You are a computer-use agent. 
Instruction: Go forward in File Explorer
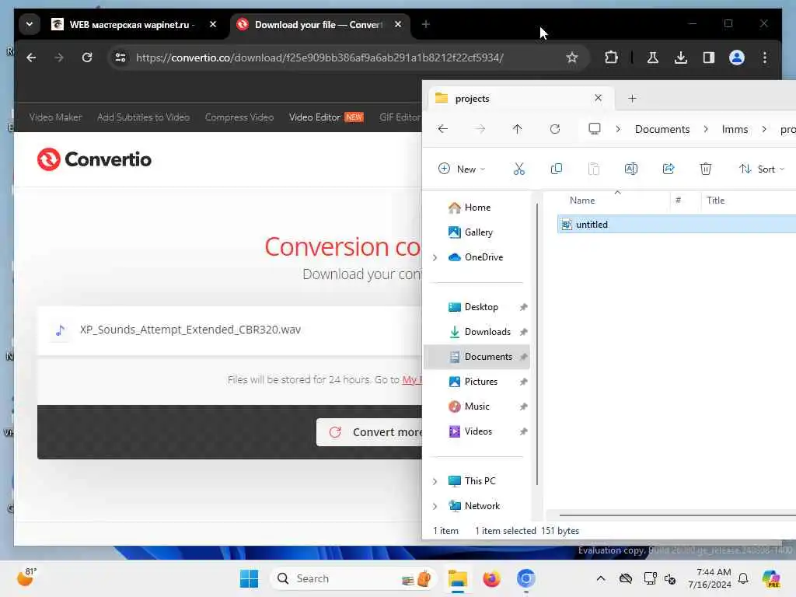click(x=480, y=129)
